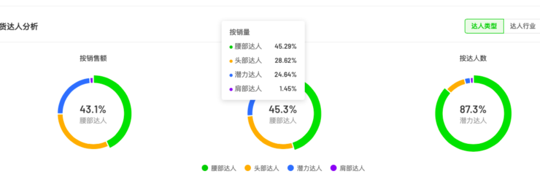Select blue segment of 按达人数 donut
Viewport: 540px width, 182px height.
[x=467, y=81]
